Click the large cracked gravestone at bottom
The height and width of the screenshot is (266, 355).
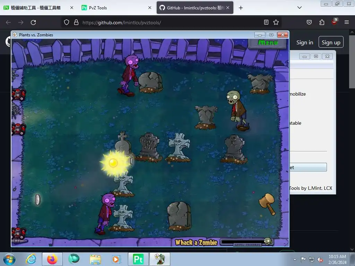[179, 216]
